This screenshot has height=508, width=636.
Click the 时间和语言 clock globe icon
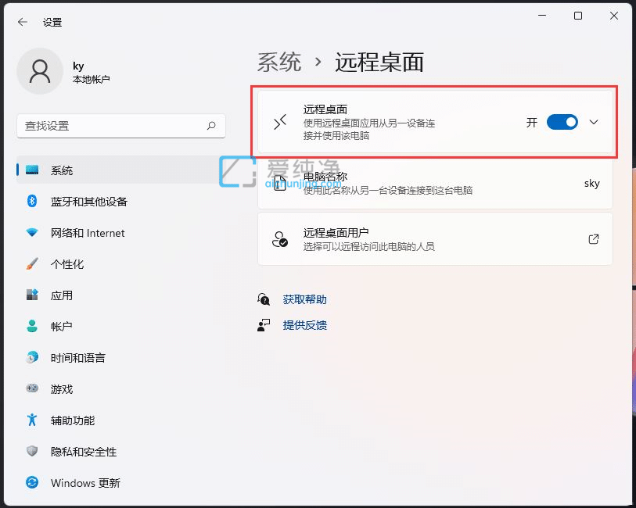click(32, 357)
